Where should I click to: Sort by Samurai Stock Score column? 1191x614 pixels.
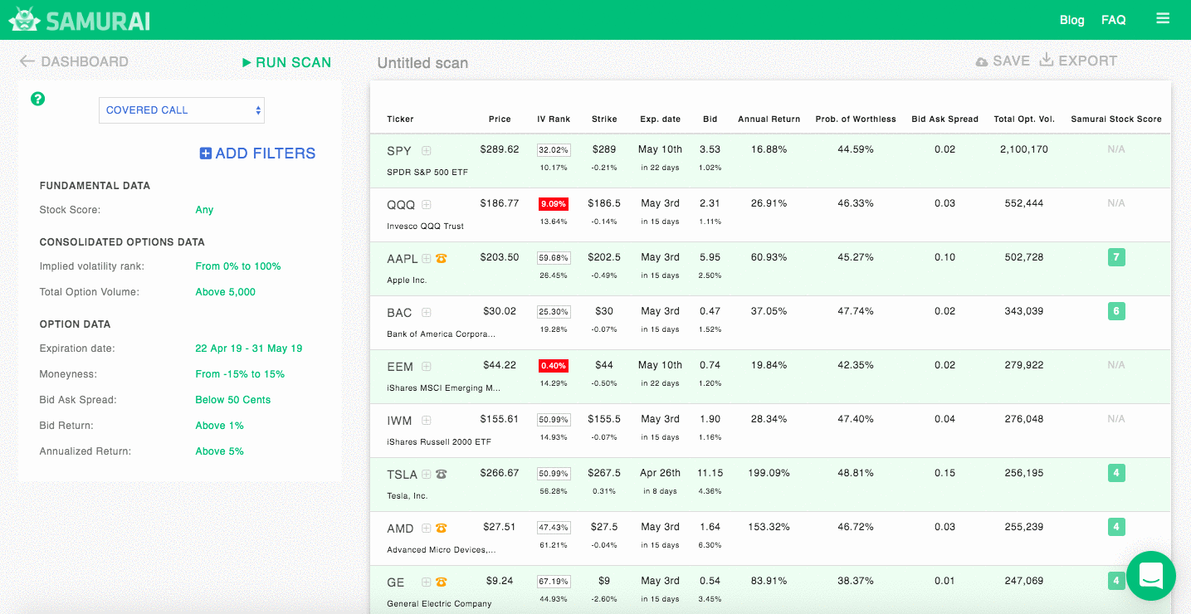click(1116, 119)
